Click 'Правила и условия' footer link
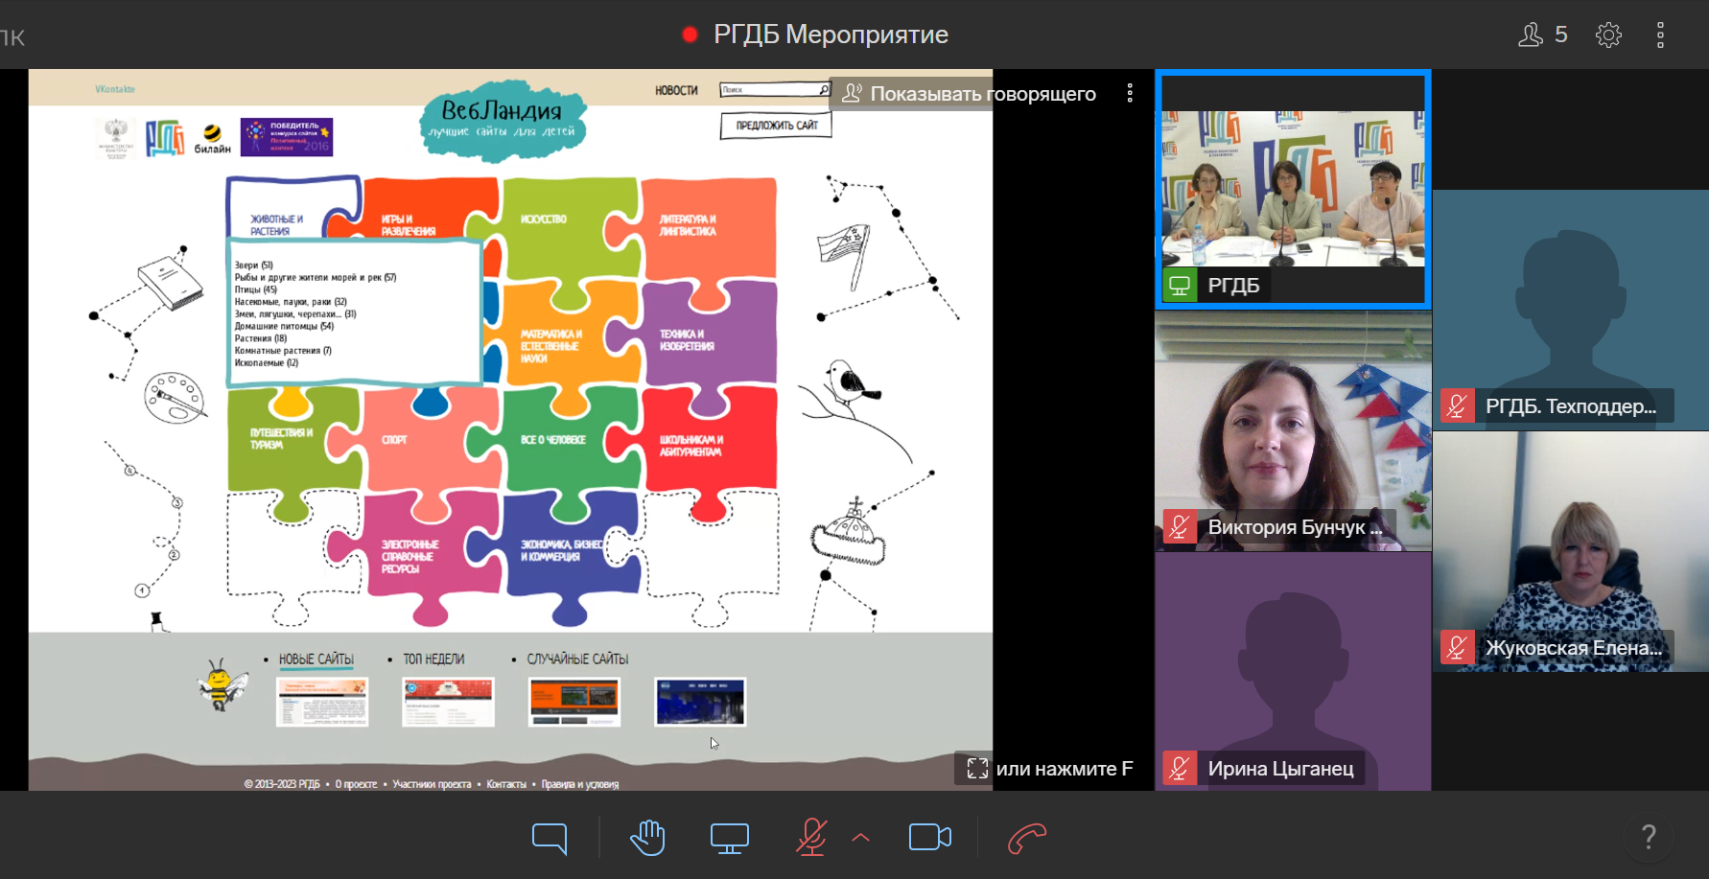Viewport: 1709px width, 879px height. click(x=580, y=784)
